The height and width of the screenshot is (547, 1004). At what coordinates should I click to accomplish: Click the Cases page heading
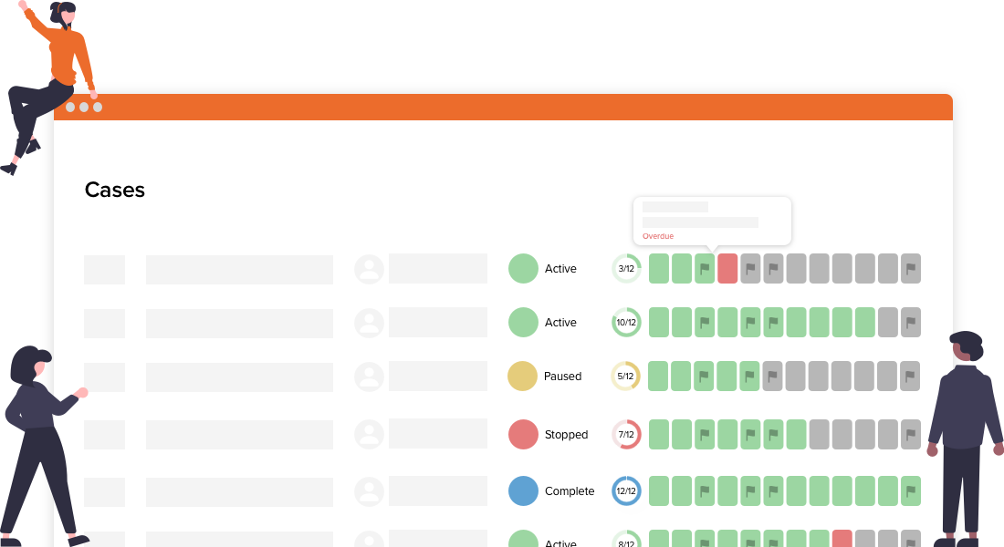click(114, 190)
